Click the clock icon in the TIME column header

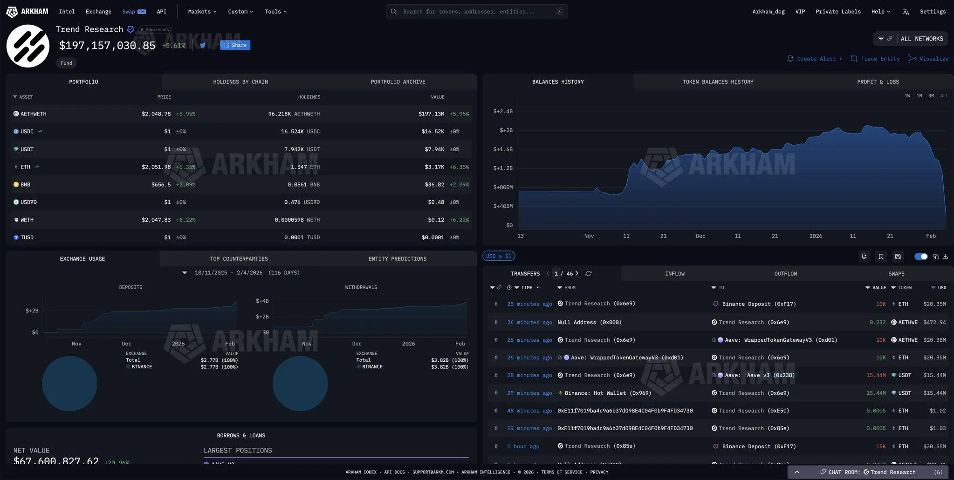509,288
